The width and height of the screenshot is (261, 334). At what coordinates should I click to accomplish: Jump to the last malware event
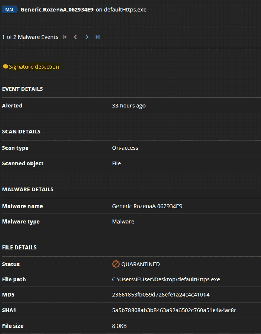click(x=98, y=37)
